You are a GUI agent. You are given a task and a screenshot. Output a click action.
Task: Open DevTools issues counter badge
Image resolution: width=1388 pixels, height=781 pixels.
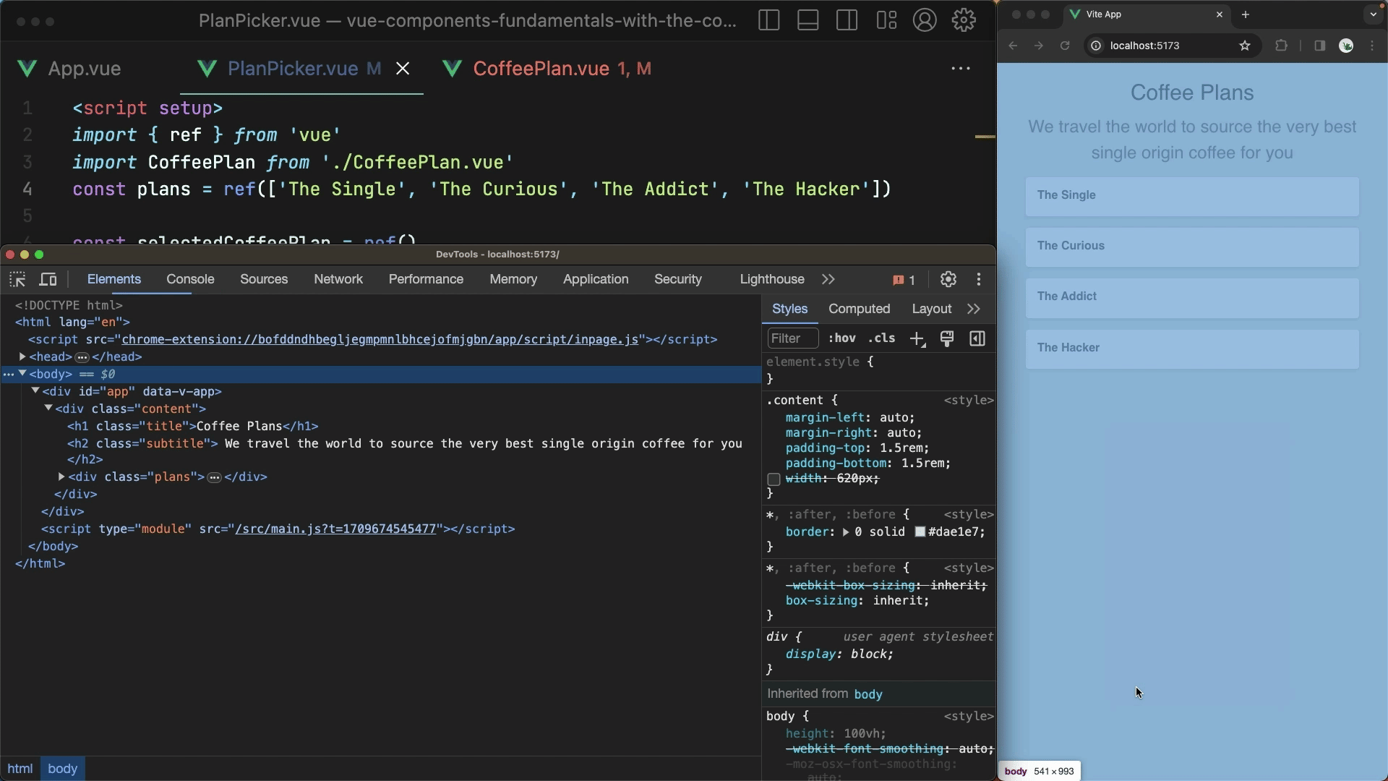click(x=904, y=280)
